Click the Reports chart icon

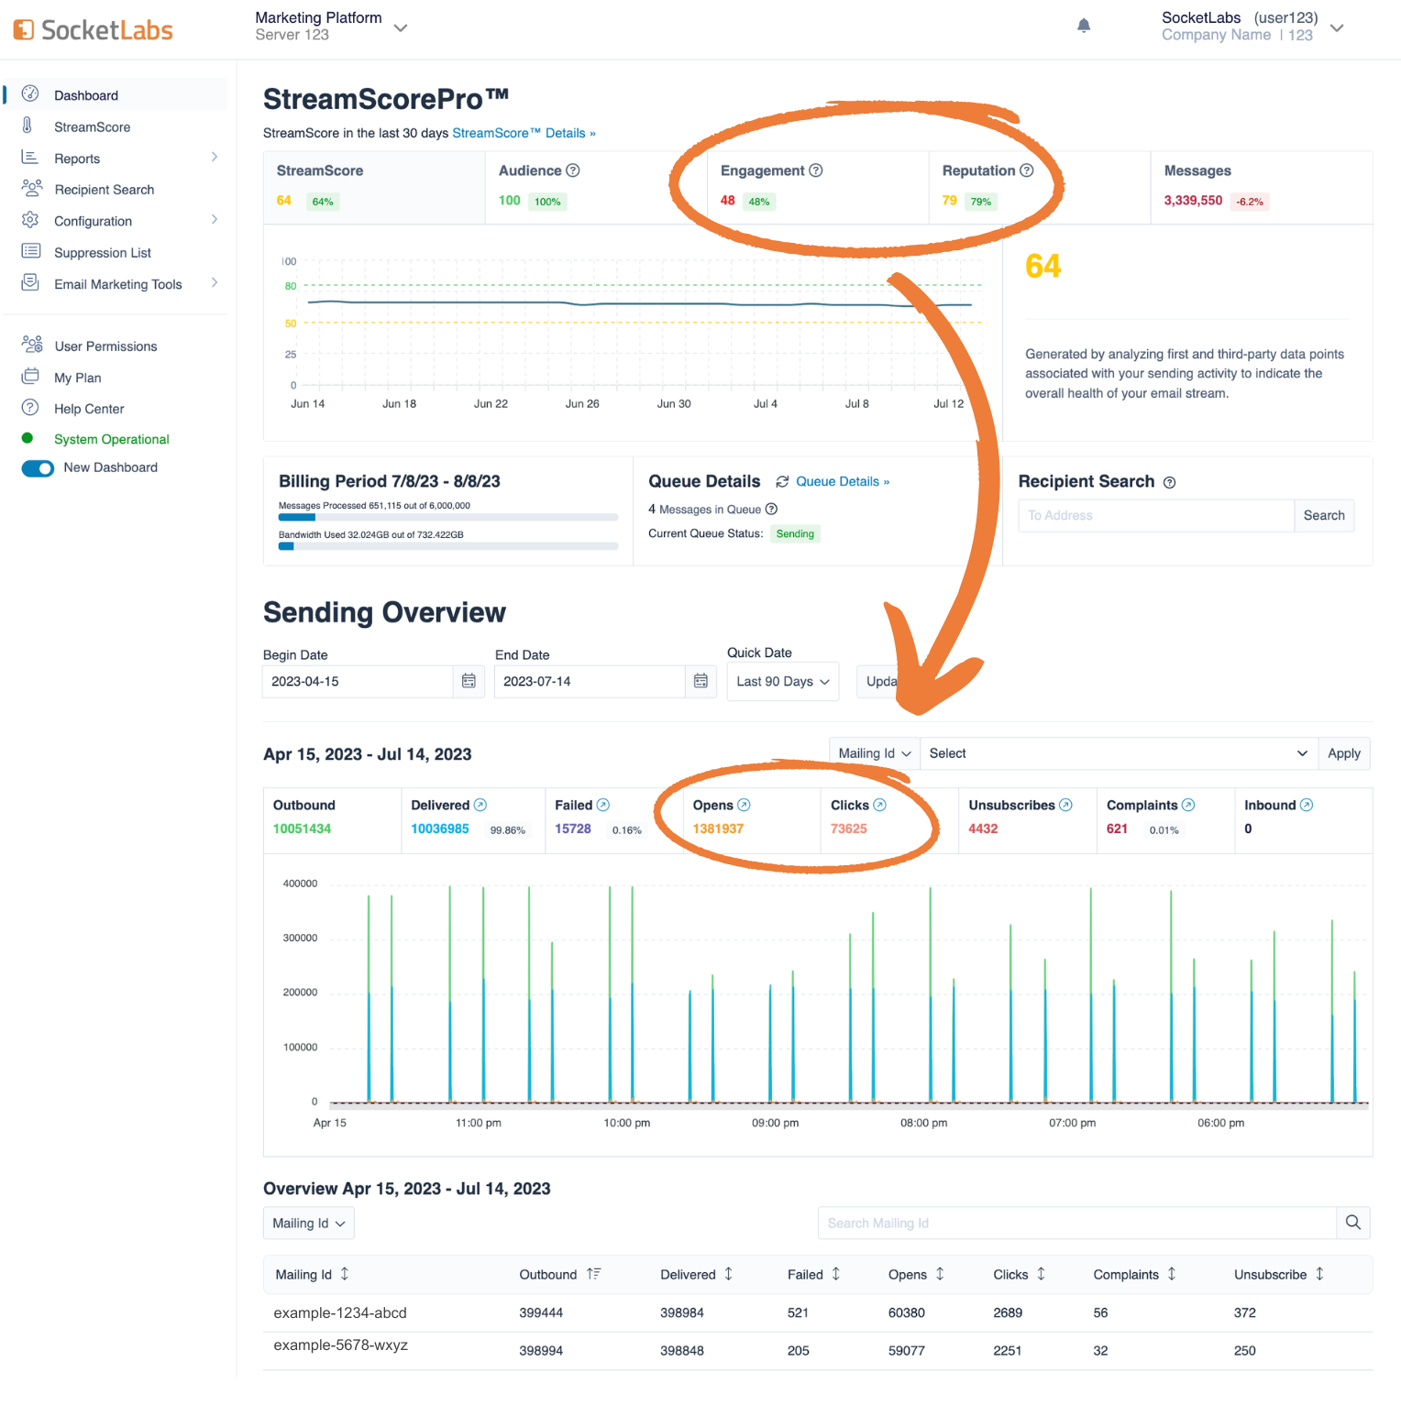30,158
